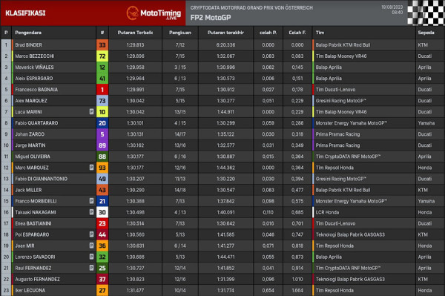The width and height of the screenshot is (445, 296).
Task: Click best lap 1:29.813 of Brad Binder
Action: point(136,45)
